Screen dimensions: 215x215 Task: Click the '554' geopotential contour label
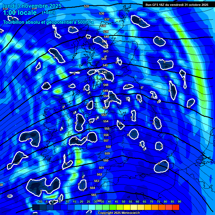pyautogui.click(x=106, y=121)
